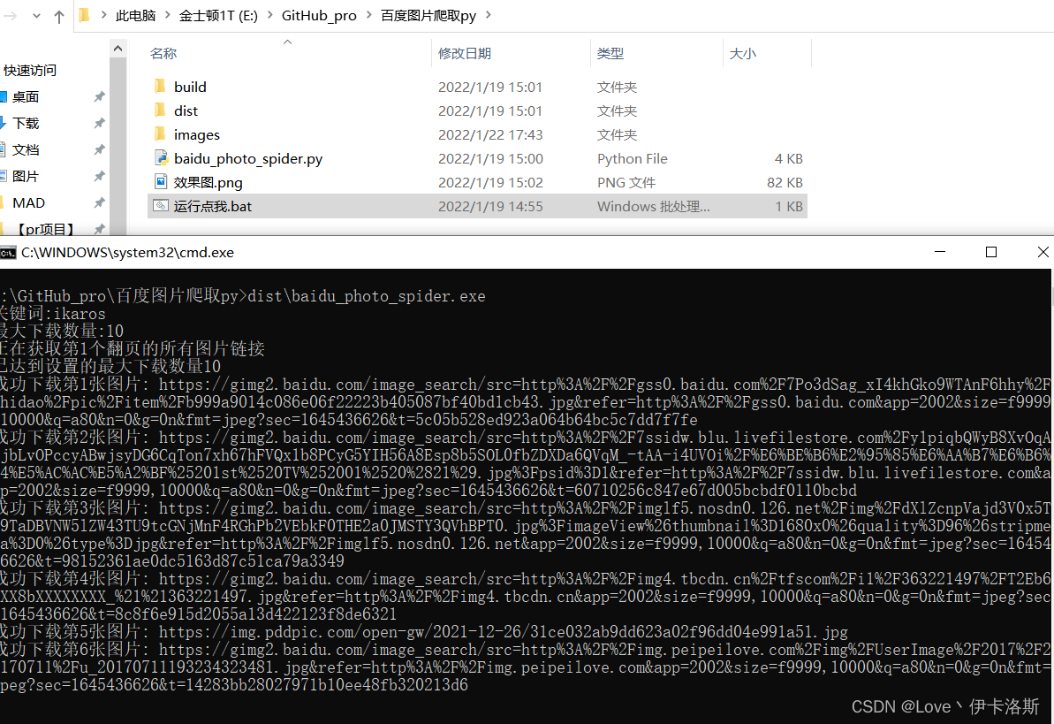Sort files by the 名称 column header
The height and width of the screenshot is (724, 1054).
pyautogui.click(x=163, y=53)
